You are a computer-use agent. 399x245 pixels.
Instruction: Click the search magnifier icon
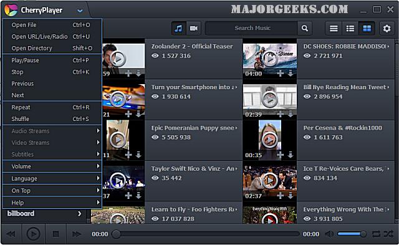305,28
